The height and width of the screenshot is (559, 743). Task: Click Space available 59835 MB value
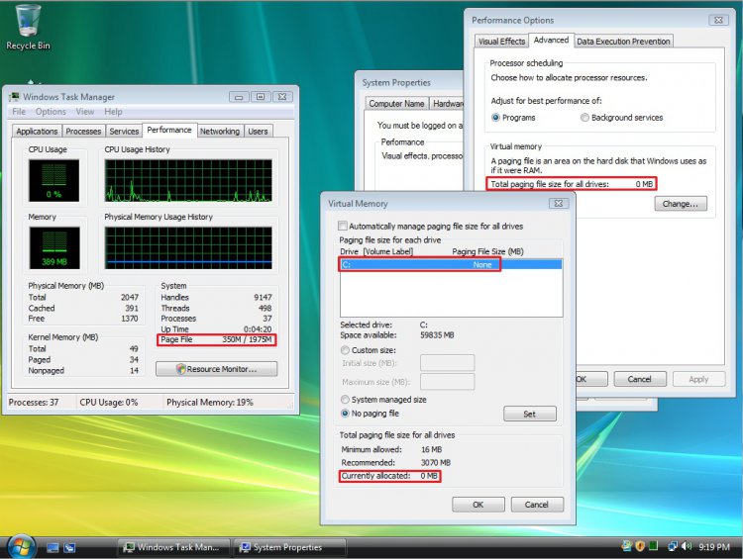pos(437,335)
